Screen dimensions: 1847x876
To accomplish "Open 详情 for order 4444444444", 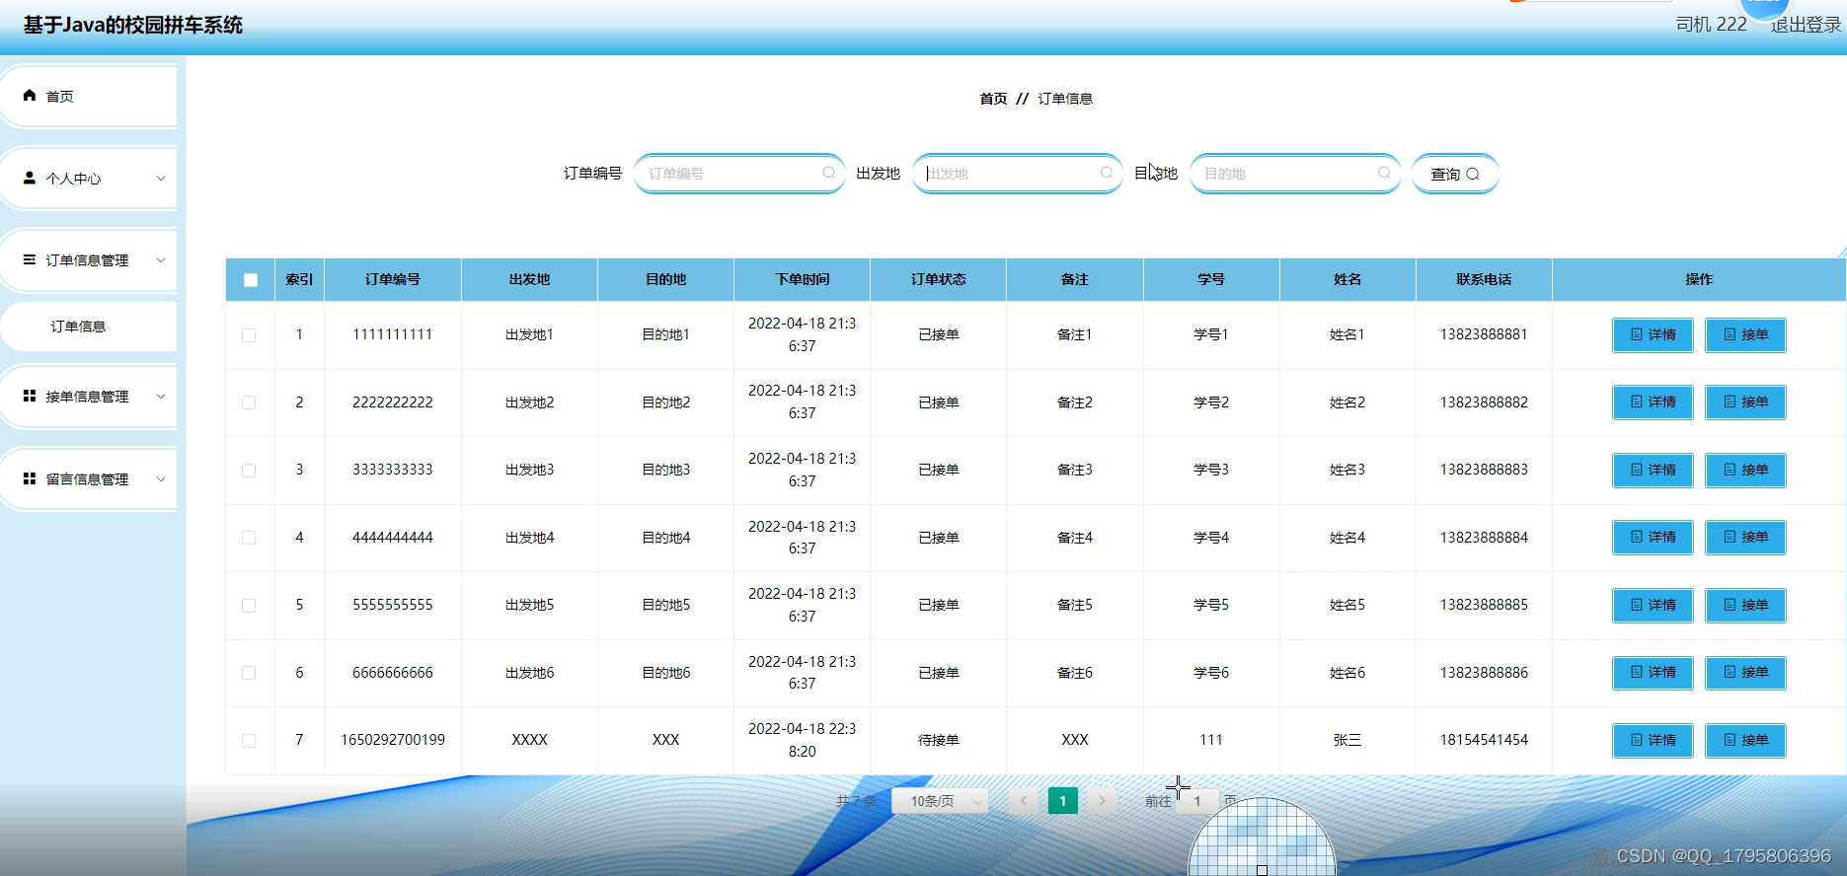I will point(1653,538).
